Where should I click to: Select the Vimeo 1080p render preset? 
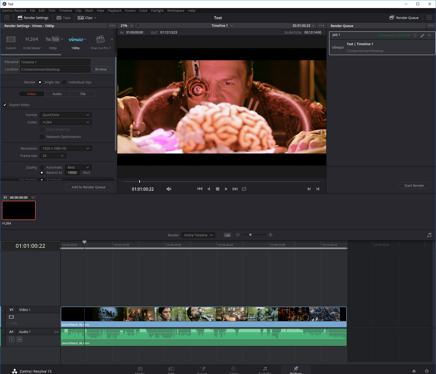point(76,39)
